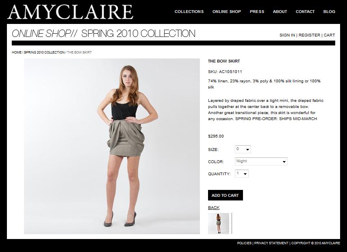Go to the Online Shop page

[227, 11]
